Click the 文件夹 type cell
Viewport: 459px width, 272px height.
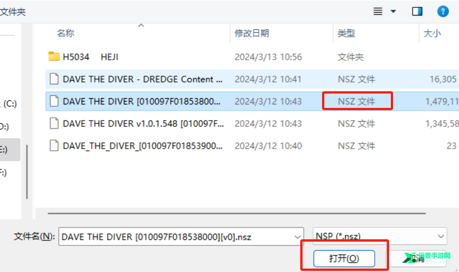tap(350, 57)
